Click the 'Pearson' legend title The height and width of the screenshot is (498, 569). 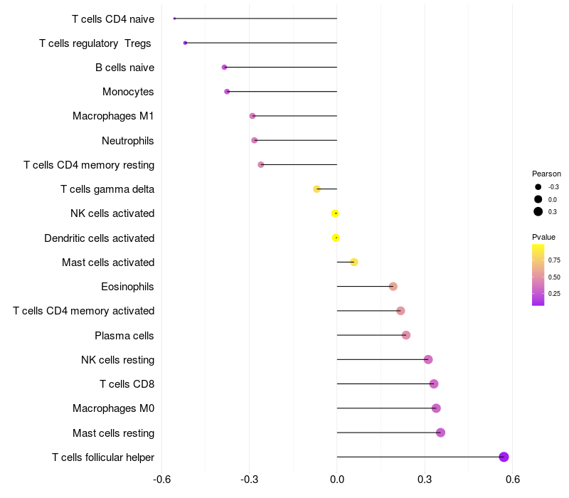click(x=546, y=174)
